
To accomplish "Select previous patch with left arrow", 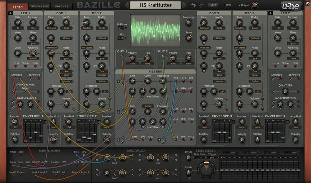I will coord(127,5).
